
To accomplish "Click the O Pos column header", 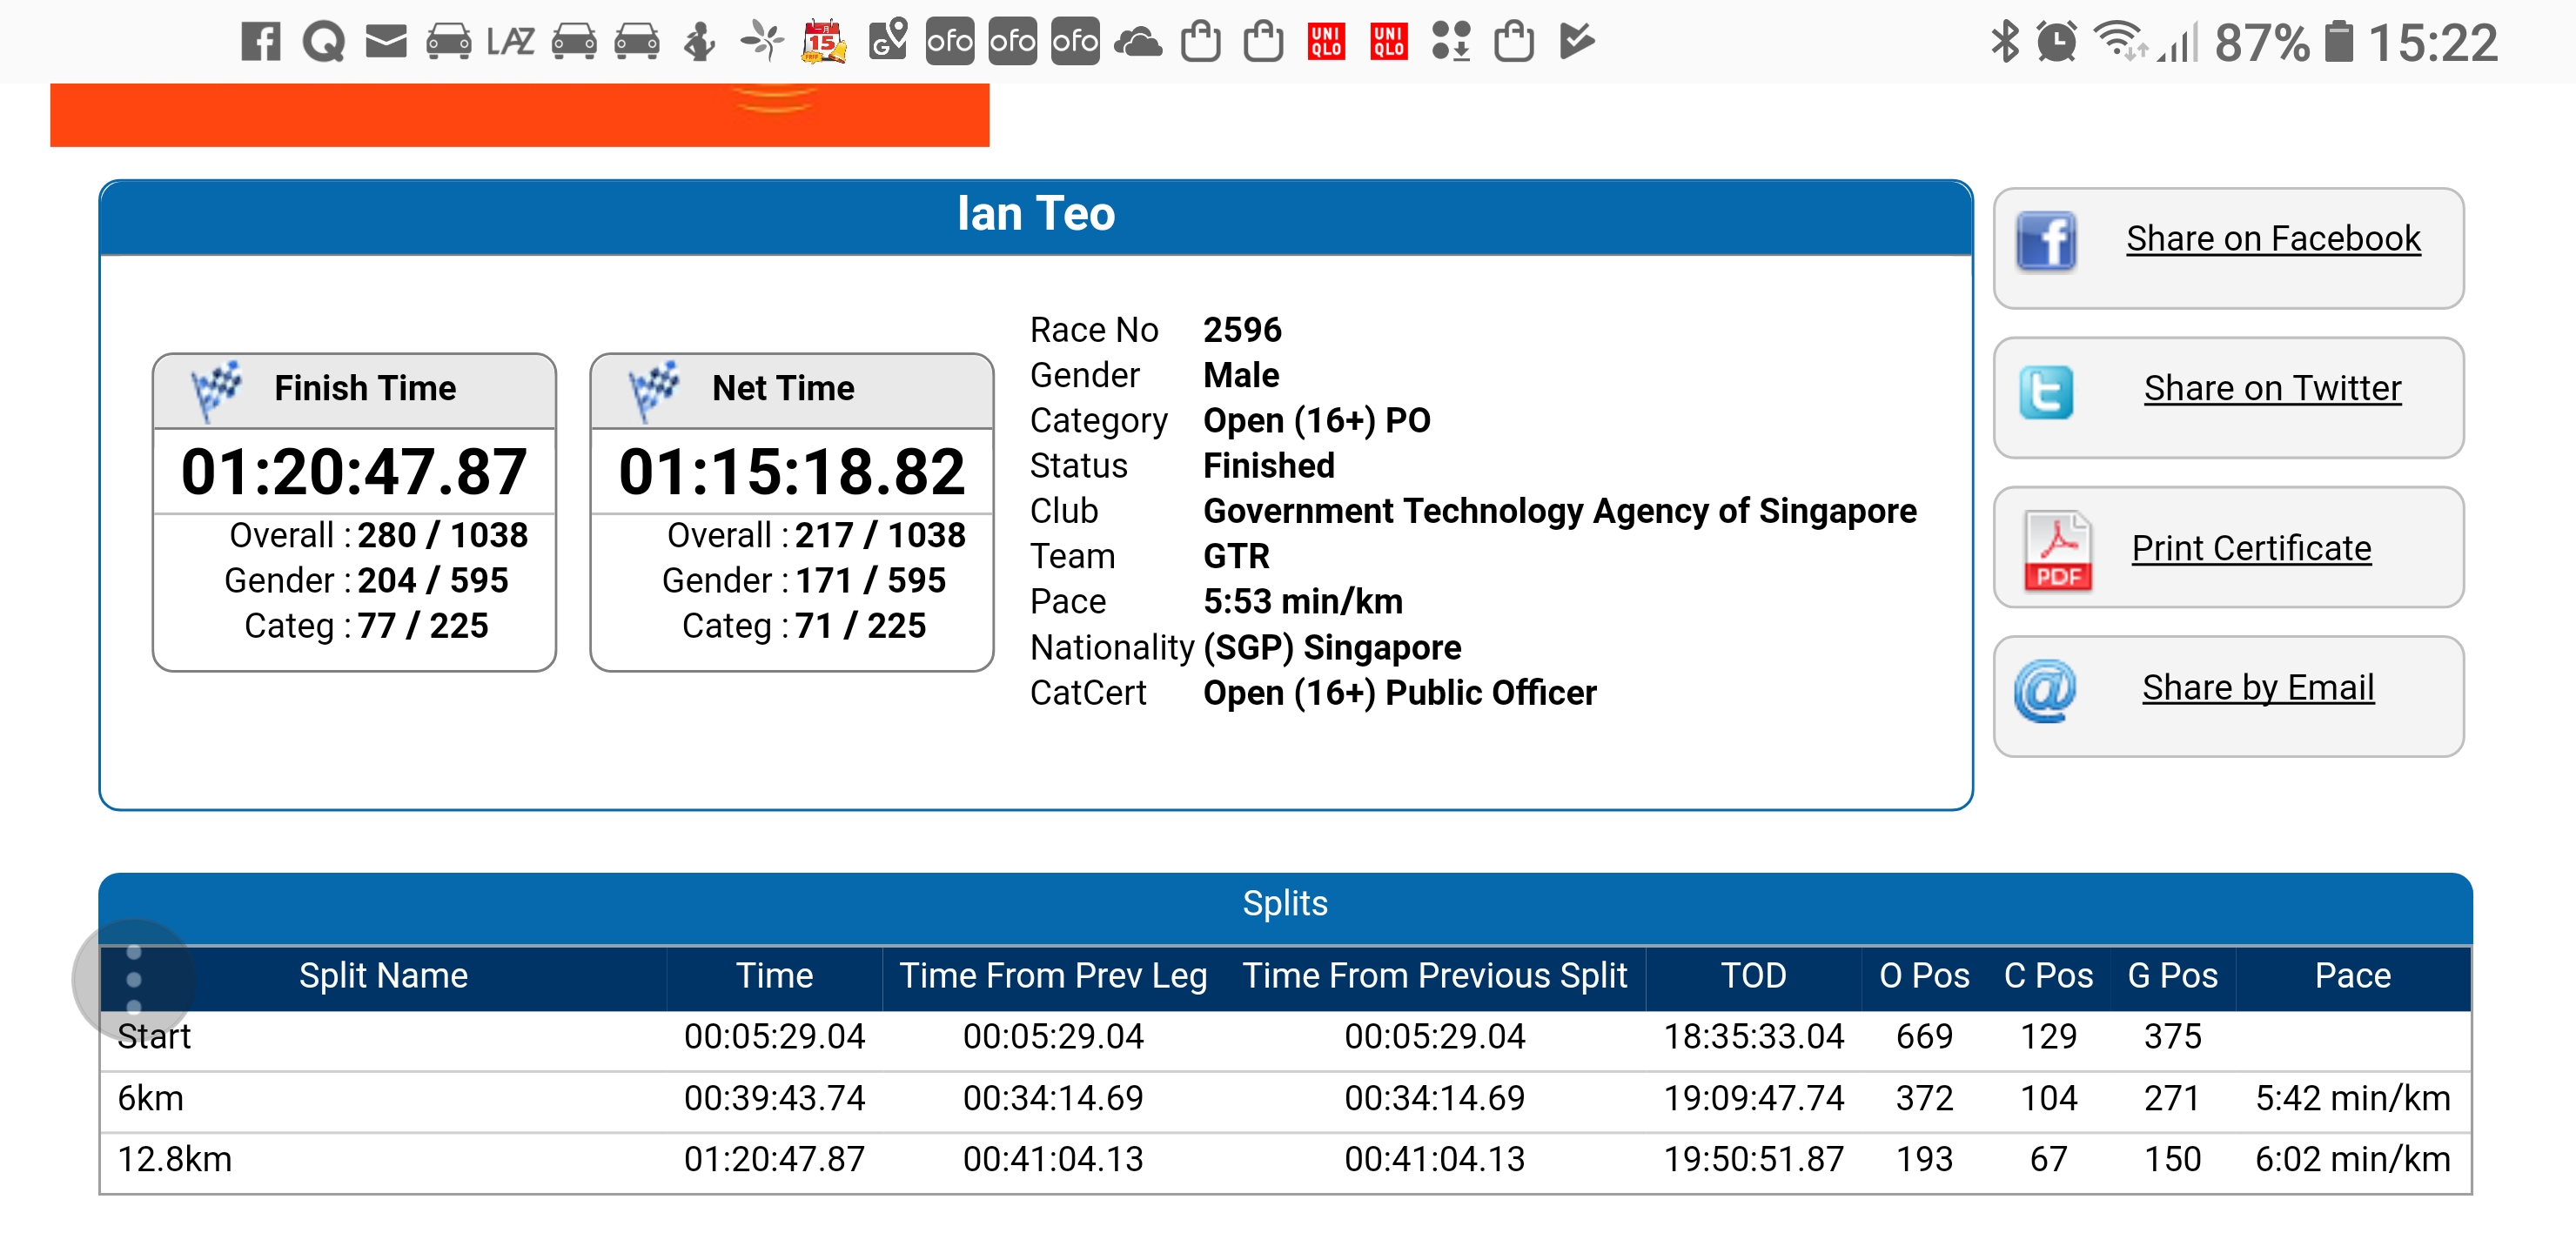I will click(x=1923, y=975).
